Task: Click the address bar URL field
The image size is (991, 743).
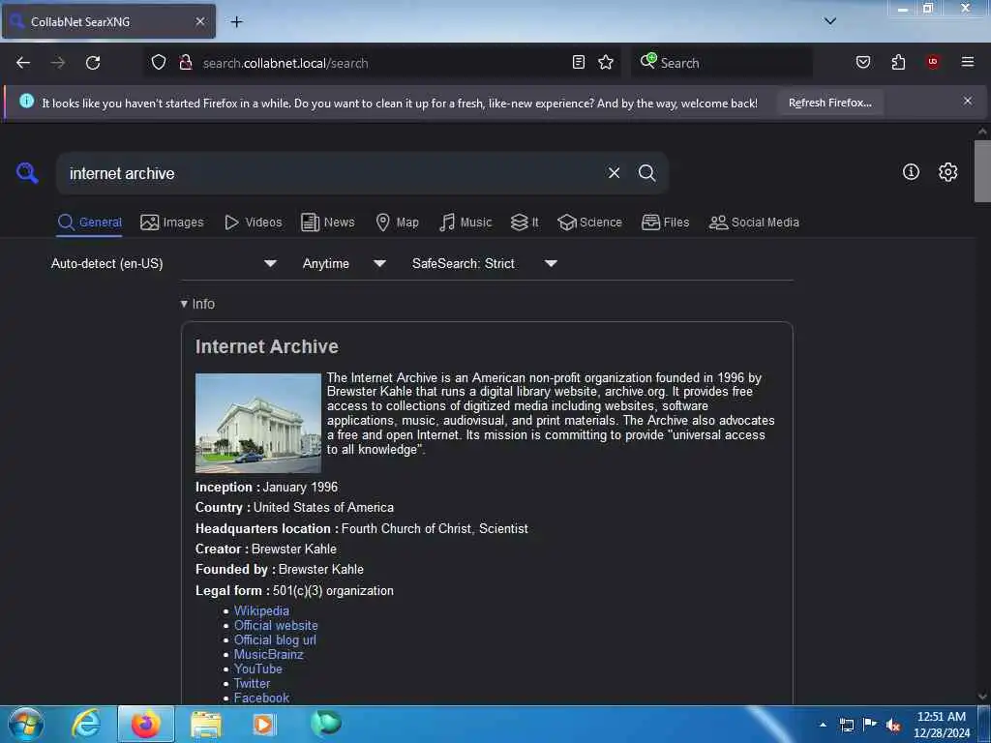Action: pos(382,63)
